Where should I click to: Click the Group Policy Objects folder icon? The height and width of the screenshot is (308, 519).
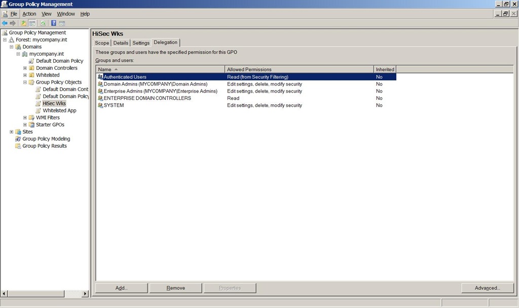coord(31,82)
